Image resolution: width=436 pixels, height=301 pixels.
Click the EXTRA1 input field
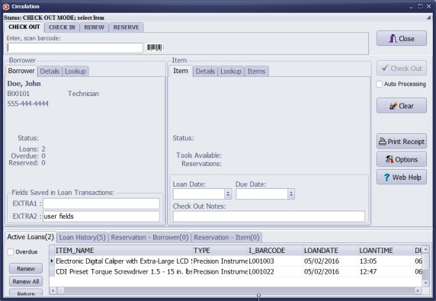point(101,203)
